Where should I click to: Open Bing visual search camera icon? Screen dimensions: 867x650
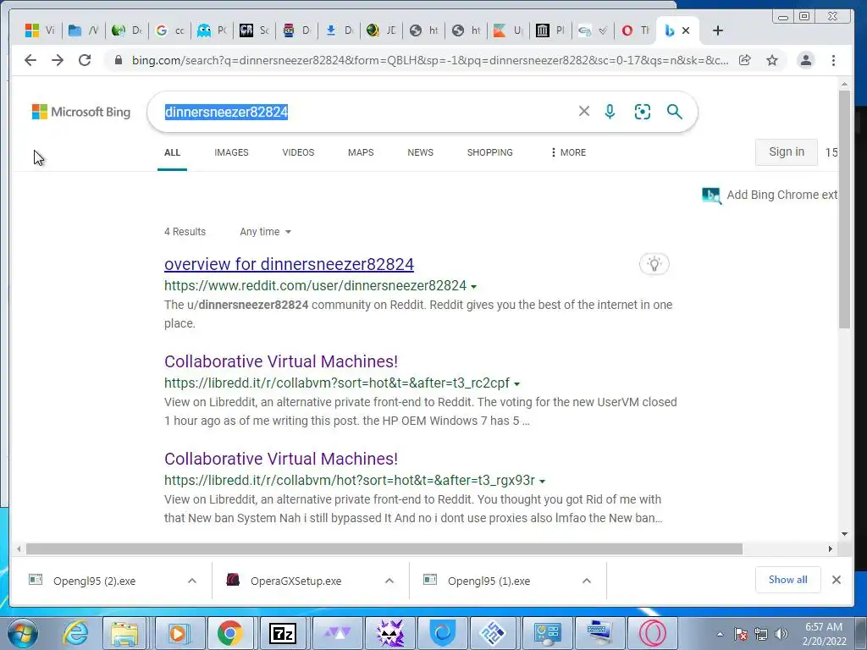(x=642, y=112)
